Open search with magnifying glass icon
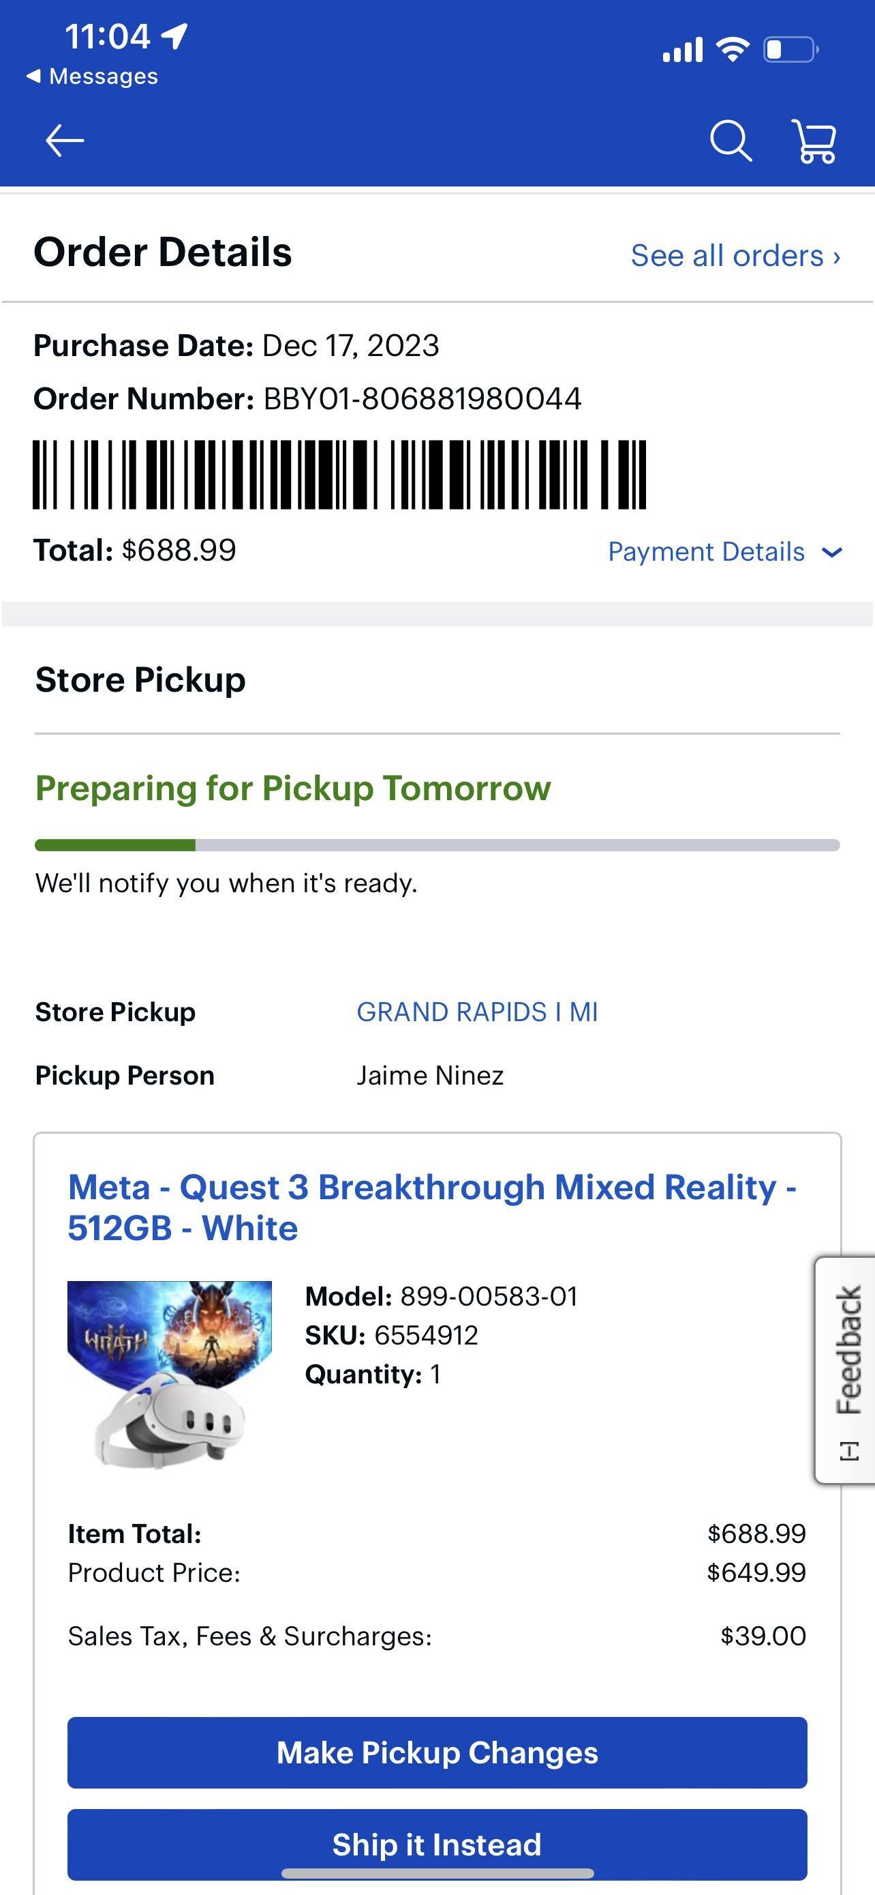The image size is (875, 1895). (x=731, y=141)
